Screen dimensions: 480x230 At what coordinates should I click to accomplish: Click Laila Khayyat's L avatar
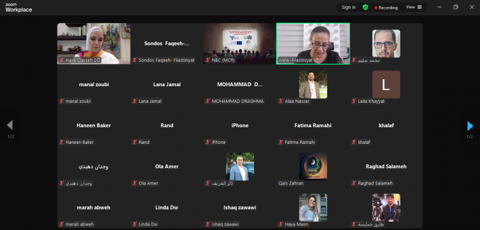point(386,84)
